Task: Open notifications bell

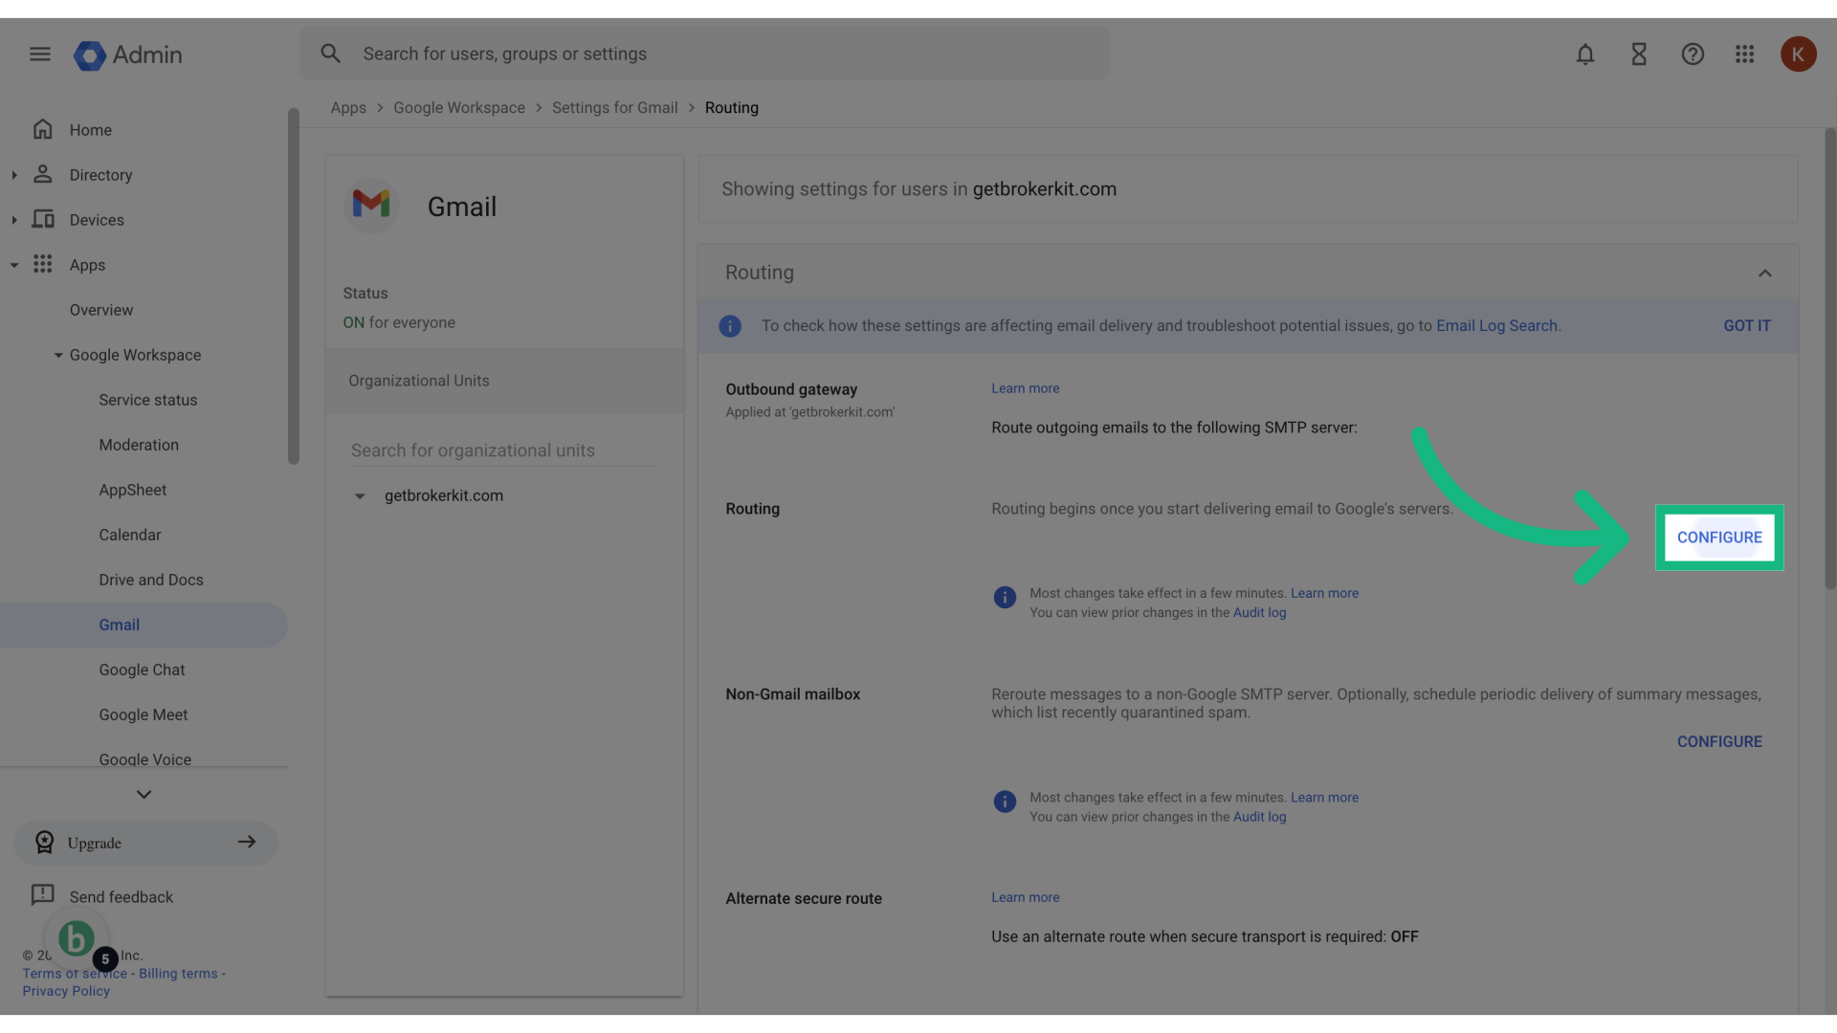Action: (x=1585, y=55)
